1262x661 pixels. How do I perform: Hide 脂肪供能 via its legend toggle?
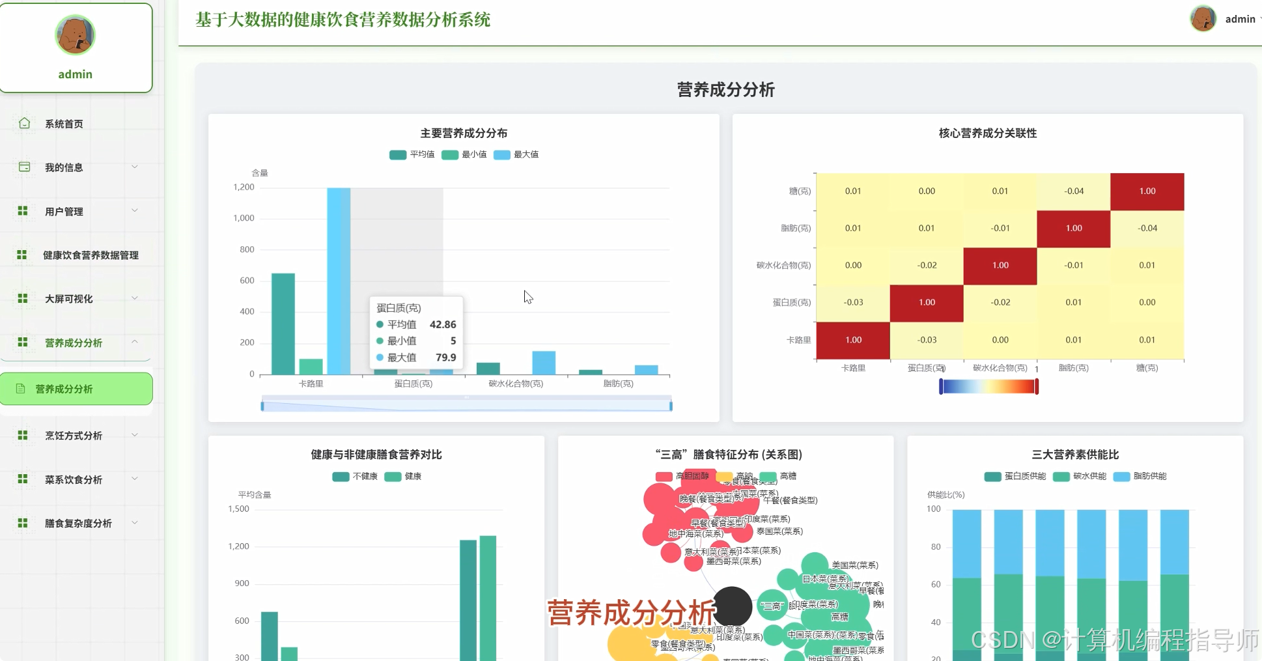coord(1139,476)
